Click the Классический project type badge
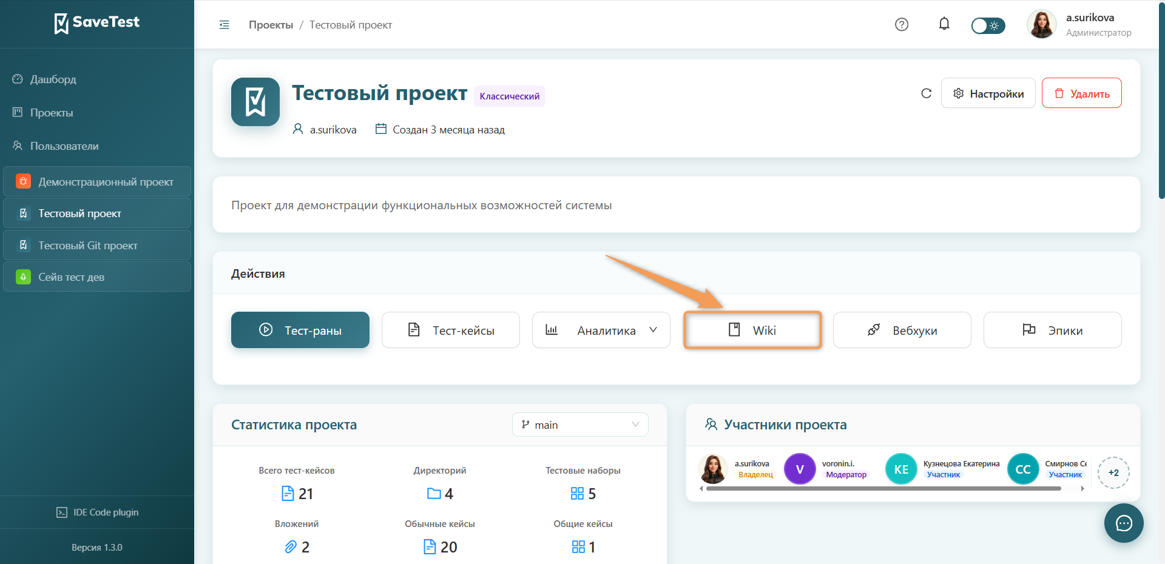Screen dimensions: 1165x564 pyautogui.click(x=510, y=96)
